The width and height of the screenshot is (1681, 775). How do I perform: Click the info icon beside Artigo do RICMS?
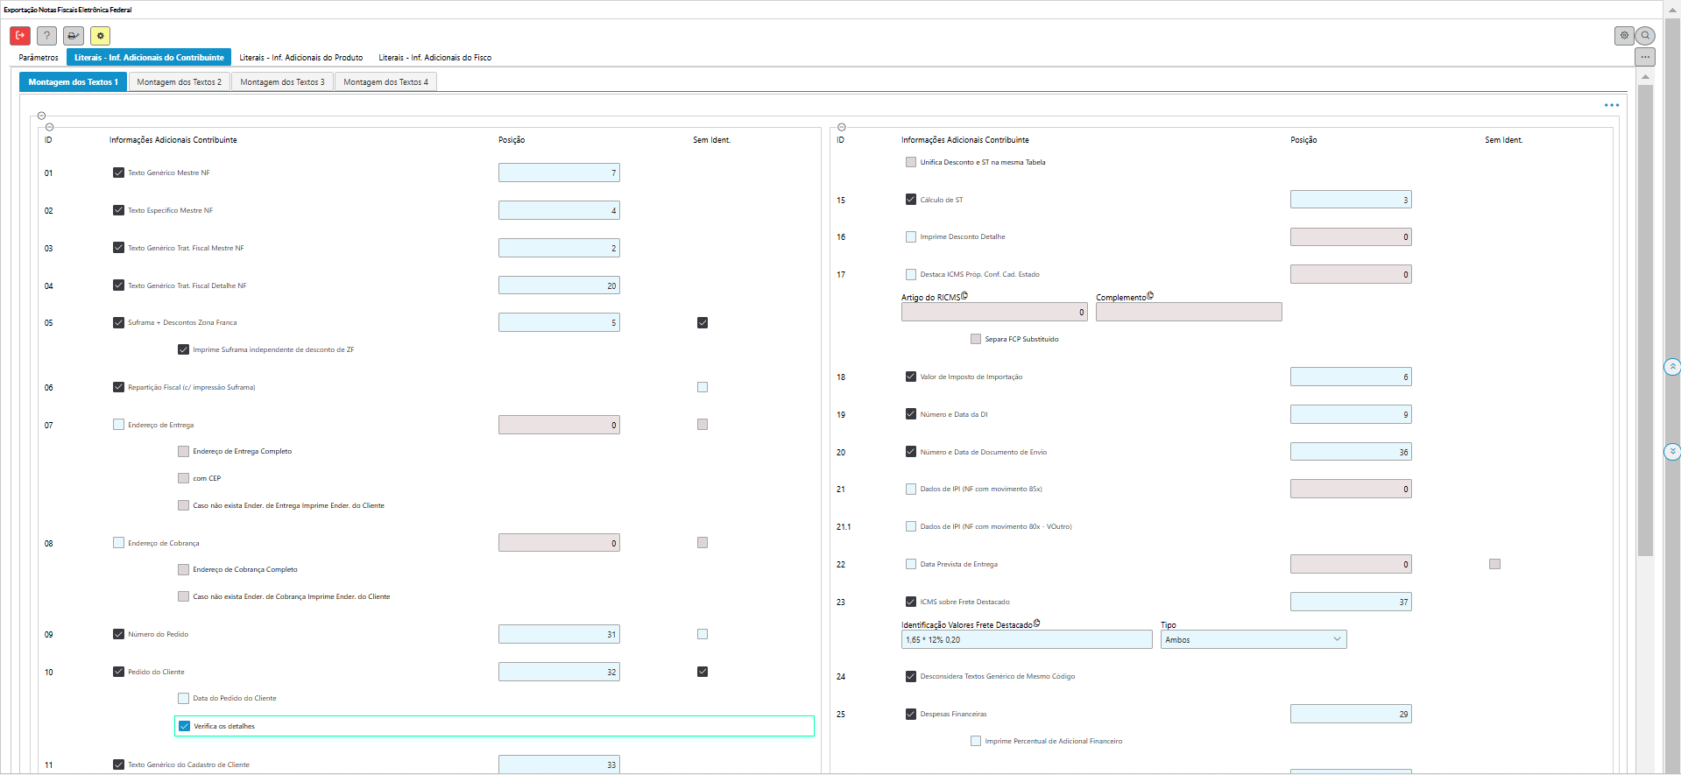[x=964, y=296]
